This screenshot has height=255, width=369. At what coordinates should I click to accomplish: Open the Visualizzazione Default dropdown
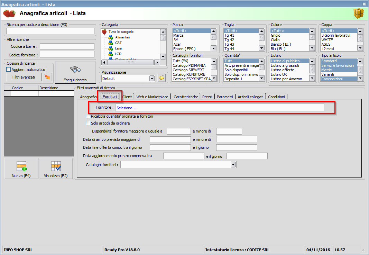pyautogui.click(x=152, y=79)
